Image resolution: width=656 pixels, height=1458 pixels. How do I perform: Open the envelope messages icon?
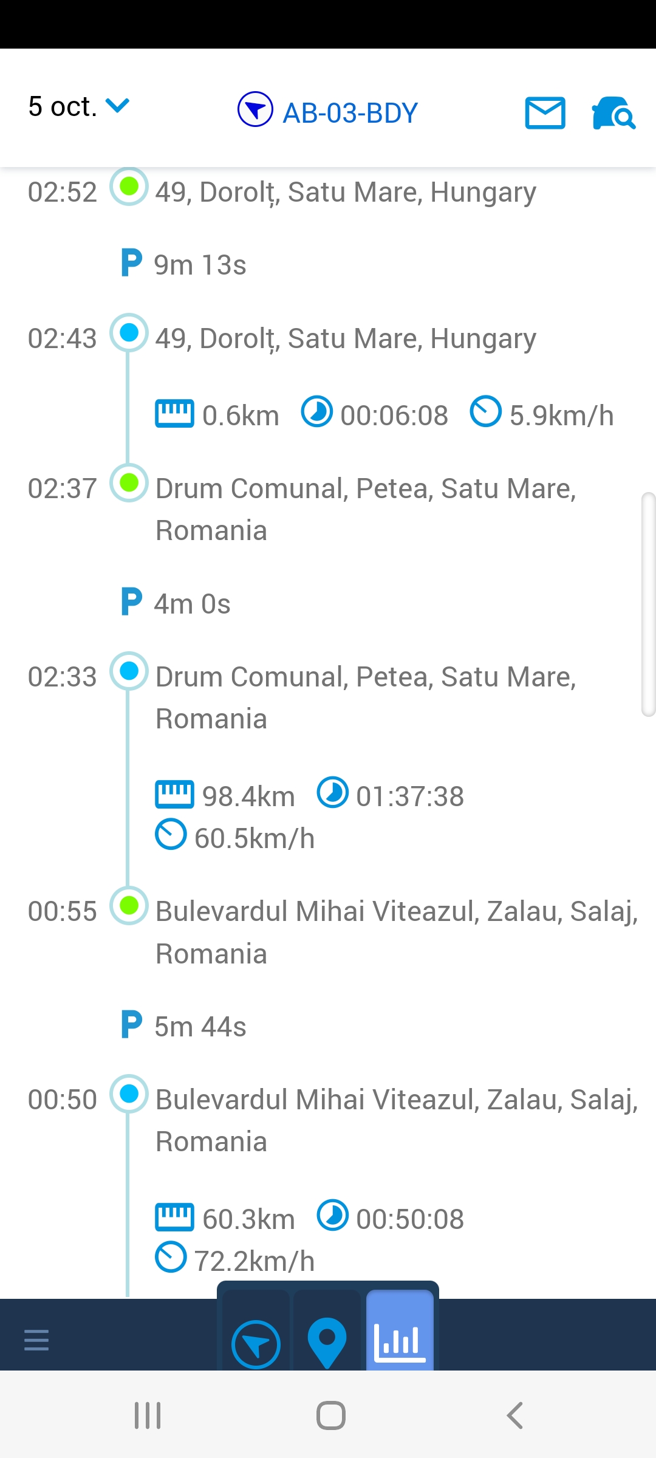pos(545,113)
